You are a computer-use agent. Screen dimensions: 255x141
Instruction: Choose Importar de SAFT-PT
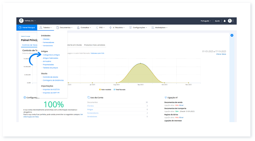(51, 93)
